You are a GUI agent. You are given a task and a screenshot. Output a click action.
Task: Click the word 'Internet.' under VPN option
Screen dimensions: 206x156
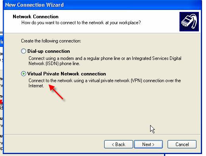(36, 86)
